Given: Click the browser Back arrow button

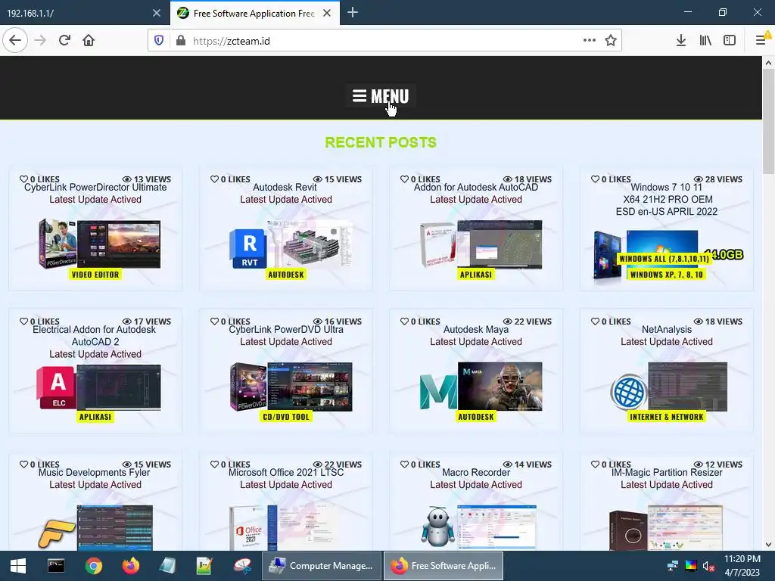Looking at the screenshot, I should [x=15, y=41].
